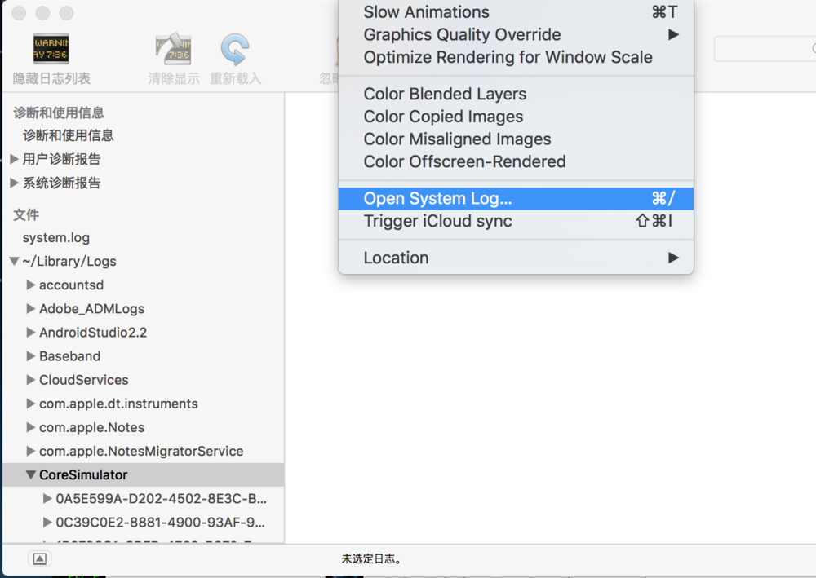Expand the 用户诊断报告 tree item
This screenshot has height=578, width=816.
click(x=15, y=159)
